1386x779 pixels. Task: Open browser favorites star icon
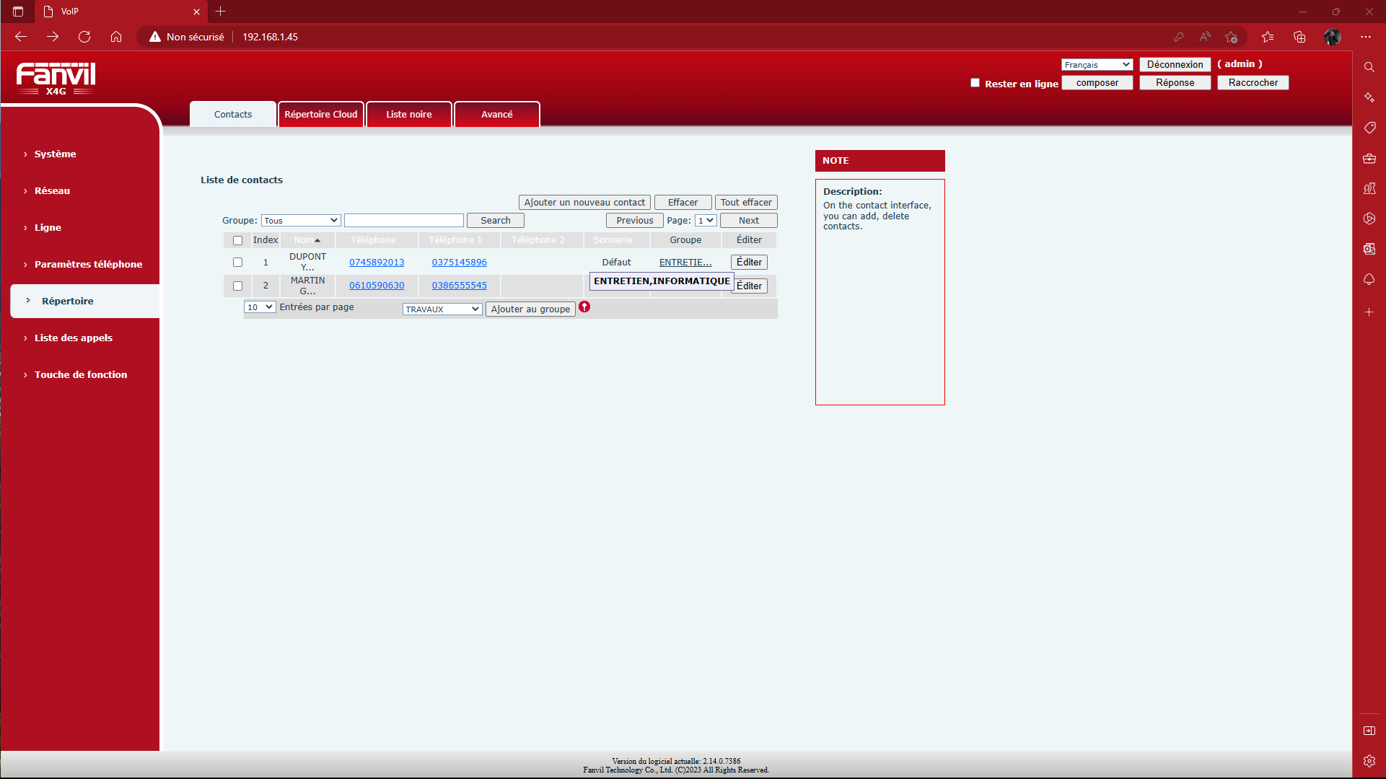click(x=1268, y=37)
